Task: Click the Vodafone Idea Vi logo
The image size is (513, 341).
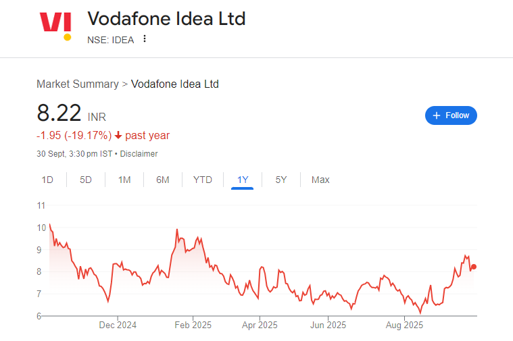Action: pyautogui.click(x=56, y=25)
